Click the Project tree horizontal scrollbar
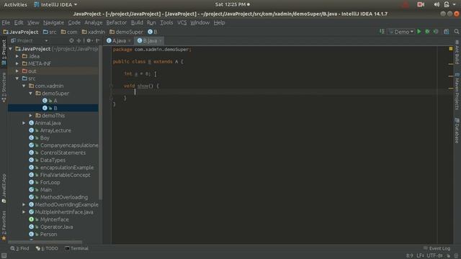 (x=45, y=242)
